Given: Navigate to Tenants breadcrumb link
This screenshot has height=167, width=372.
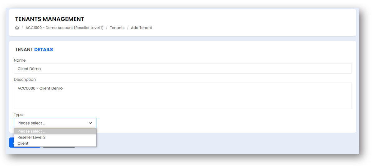Looking at the screenshot, I should point(117,28).
